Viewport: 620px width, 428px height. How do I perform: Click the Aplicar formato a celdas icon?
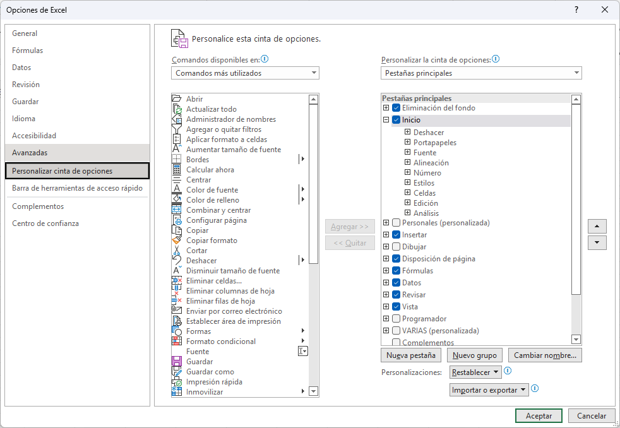point(176,139)
